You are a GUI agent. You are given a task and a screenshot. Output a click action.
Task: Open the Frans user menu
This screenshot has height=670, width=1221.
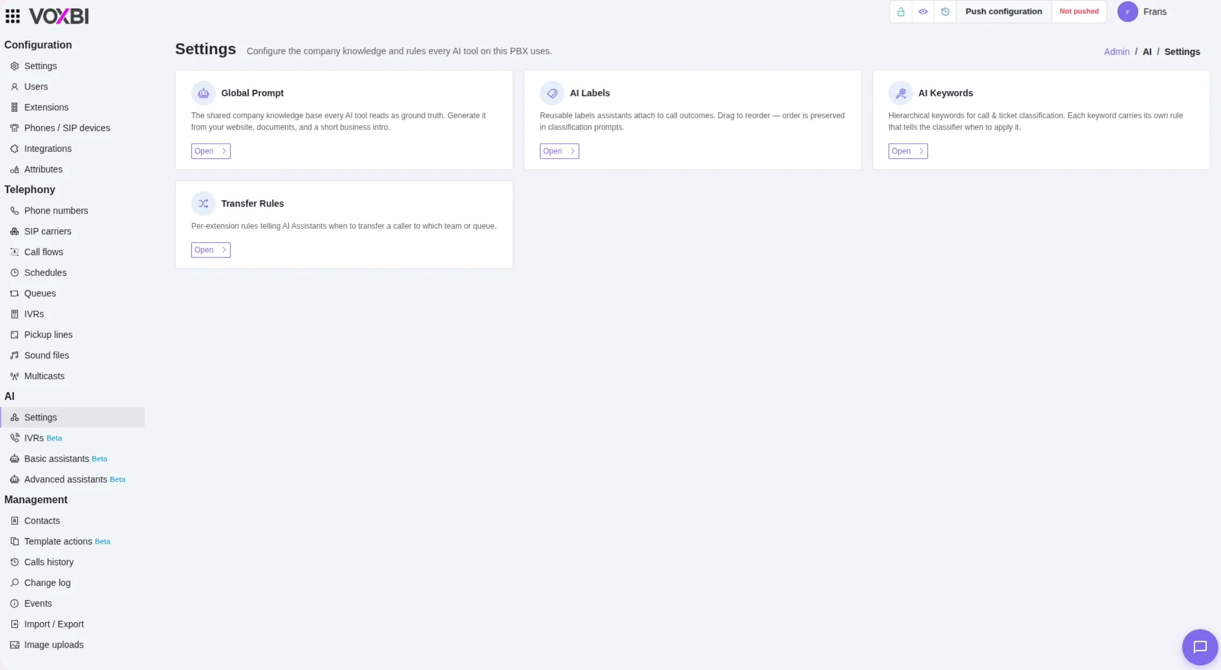[x=1155, y=12]
